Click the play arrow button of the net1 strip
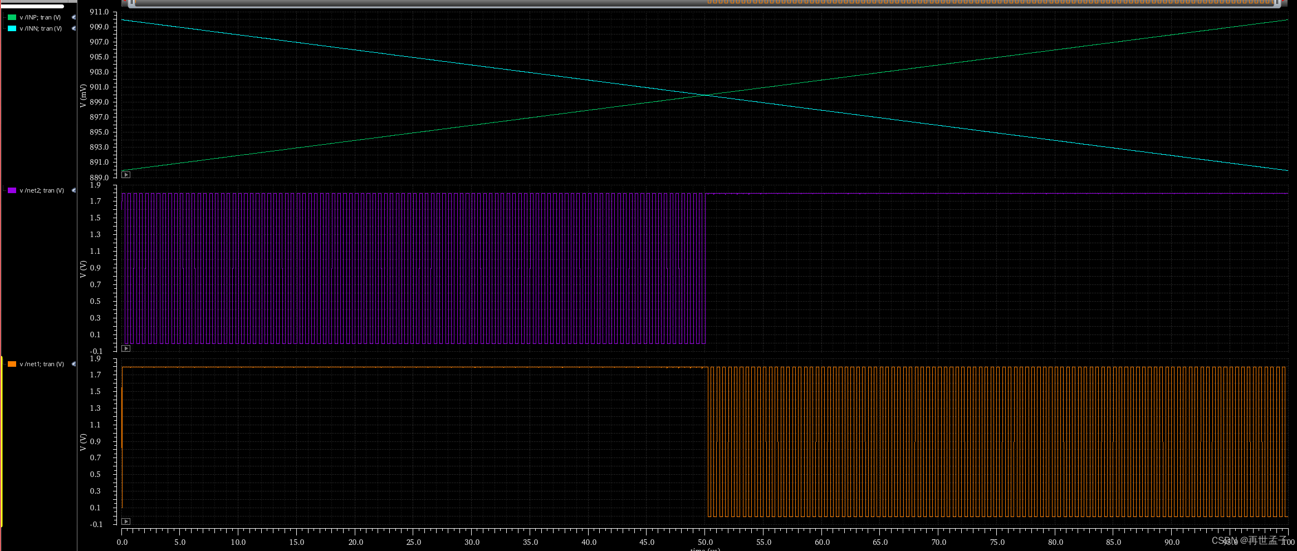 pyautogui.click(x=126, y=522)
